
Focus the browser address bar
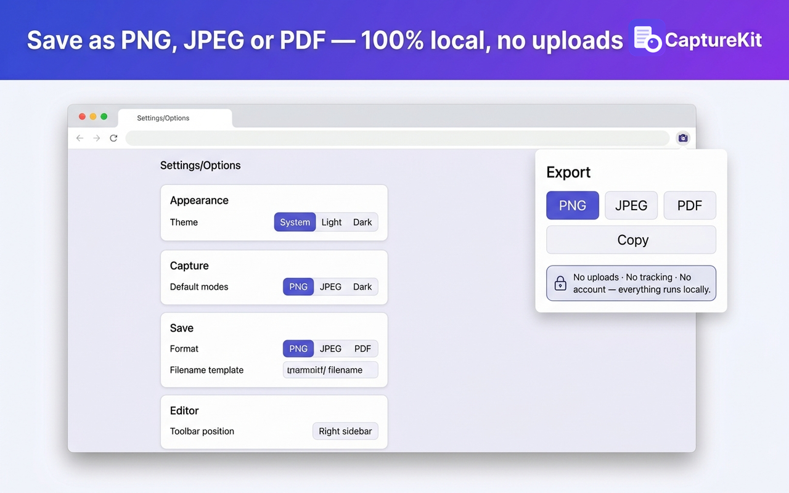click(398, 138)
